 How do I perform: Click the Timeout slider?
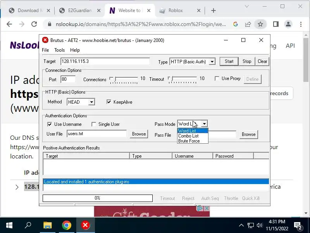[182, 79]
